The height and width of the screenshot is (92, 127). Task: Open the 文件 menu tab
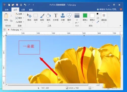point(7,10)
